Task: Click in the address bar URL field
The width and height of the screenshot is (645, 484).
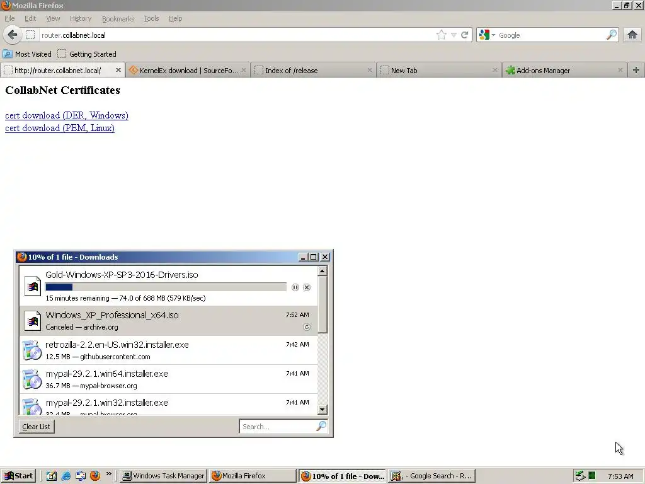Action: click(x=237, y=35)
